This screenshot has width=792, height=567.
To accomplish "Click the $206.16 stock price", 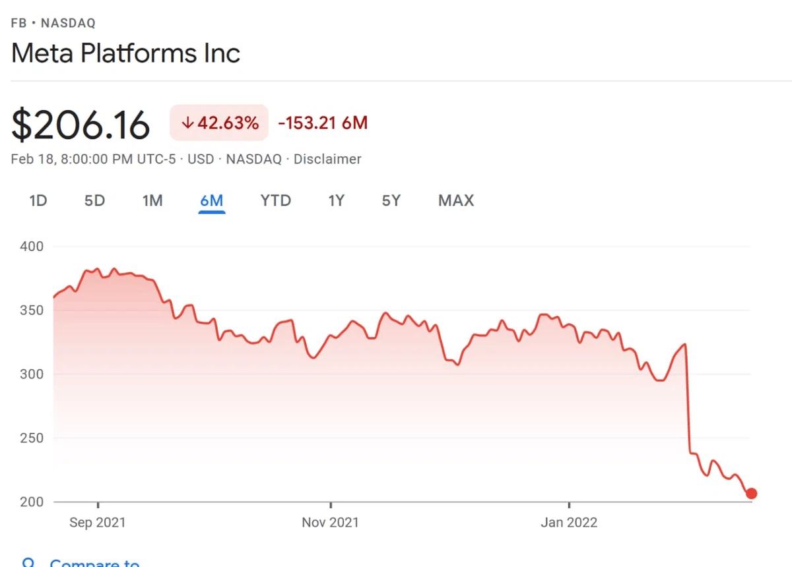I will [x=81, y=125].
